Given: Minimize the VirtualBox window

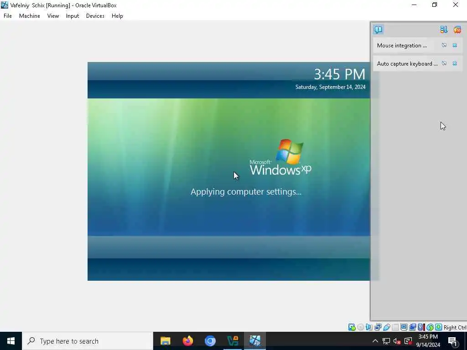Looking at the screenshot, I should coord(414,5).
